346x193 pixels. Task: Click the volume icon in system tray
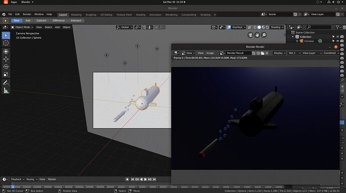pos(333,2)
